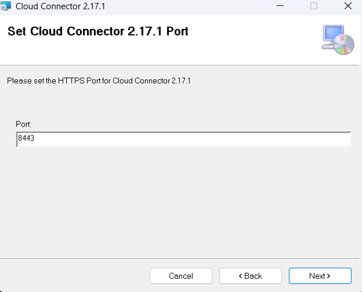This screenshot has height=292, width=362.
Task: Cancel the Cloud Connector installation
Action: [x=181, y=276]
